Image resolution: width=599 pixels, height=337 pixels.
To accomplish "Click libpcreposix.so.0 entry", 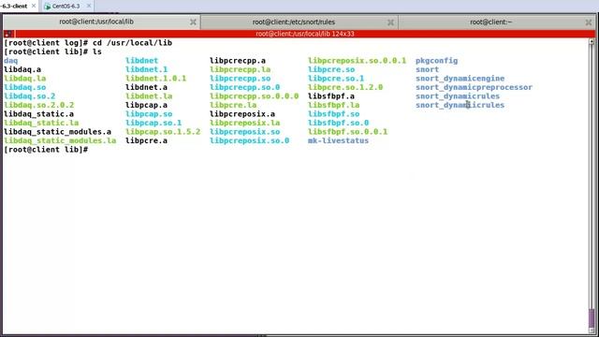I will pyautogui.click(x=250, y=140).
